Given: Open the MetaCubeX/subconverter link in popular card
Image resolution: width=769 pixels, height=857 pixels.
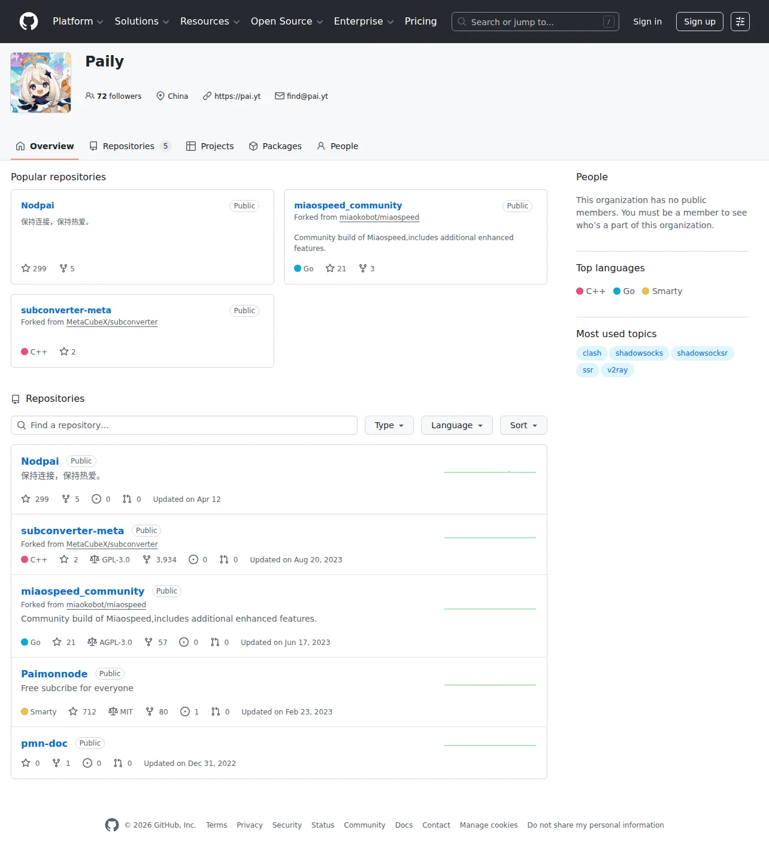Looking at the screenshot, I should pyautogui.click(x=112, y=322).
